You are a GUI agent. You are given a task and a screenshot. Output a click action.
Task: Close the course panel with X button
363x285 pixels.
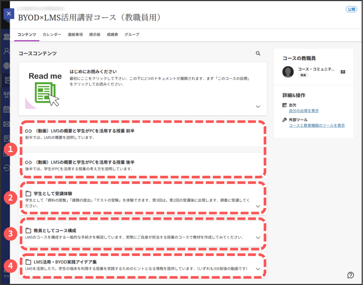tap(9, 13)
